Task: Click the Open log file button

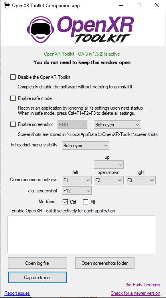Action: [38, 263]
